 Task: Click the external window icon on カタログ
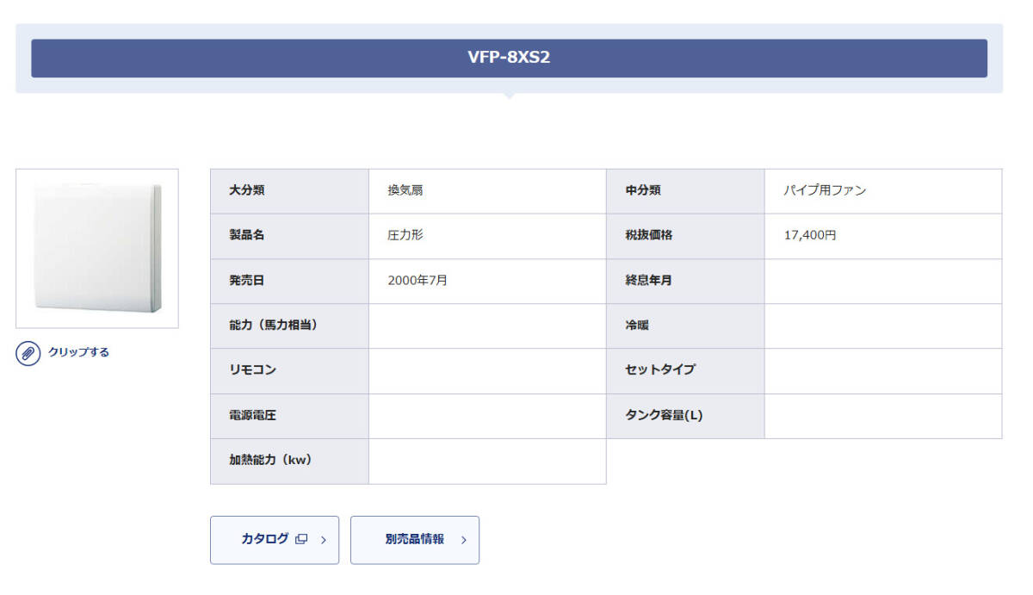[301, 540]
